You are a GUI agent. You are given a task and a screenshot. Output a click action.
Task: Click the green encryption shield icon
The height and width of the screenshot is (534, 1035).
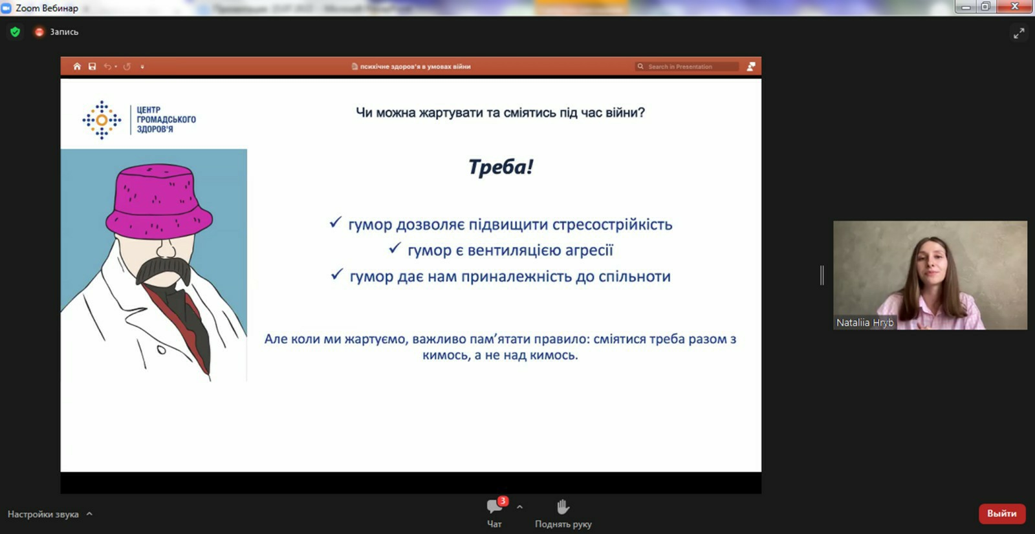[16, 32]
